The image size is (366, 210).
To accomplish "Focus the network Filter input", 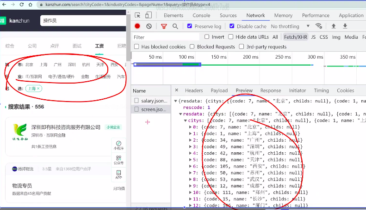I will click(x=166, y=37).
